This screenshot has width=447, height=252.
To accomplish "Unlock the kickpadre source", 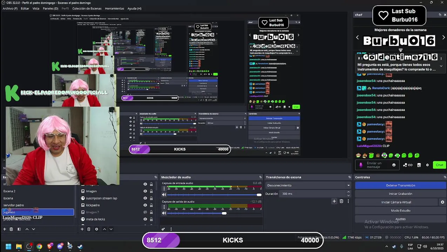I will click(x=151, y=205).
